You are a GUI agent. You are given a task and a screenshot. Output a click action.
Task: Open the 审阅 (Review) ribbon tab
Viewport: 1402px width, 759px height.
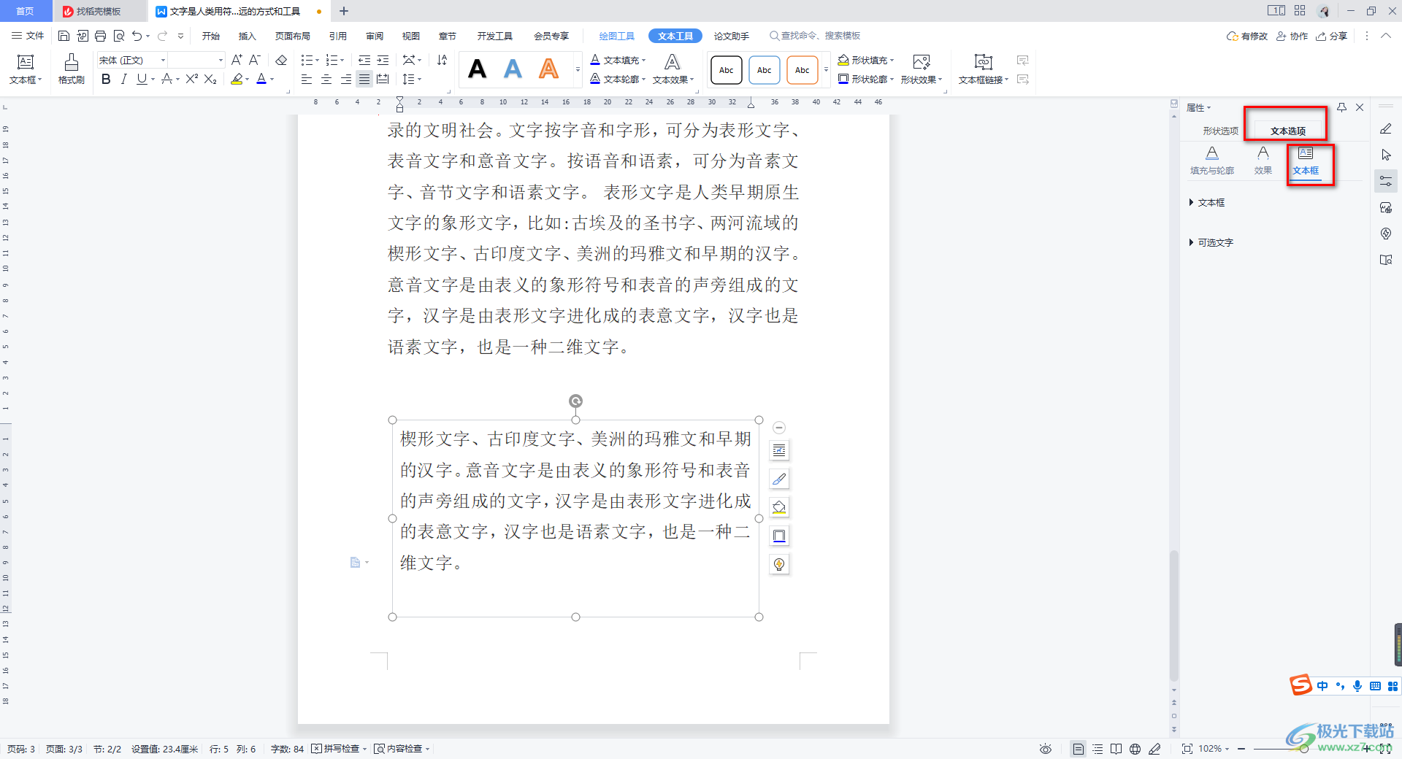point(375,36)
